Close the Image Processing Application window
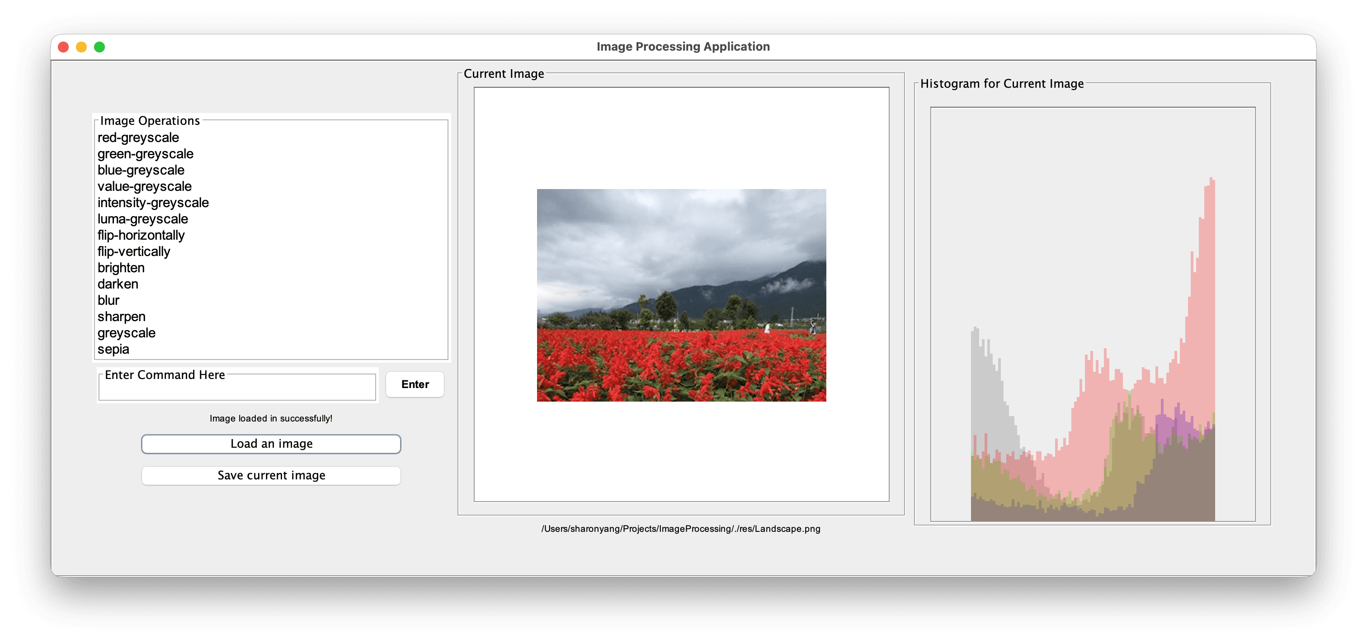Image resolution: width=1367 pixels, height=644 pixels. 63,47
